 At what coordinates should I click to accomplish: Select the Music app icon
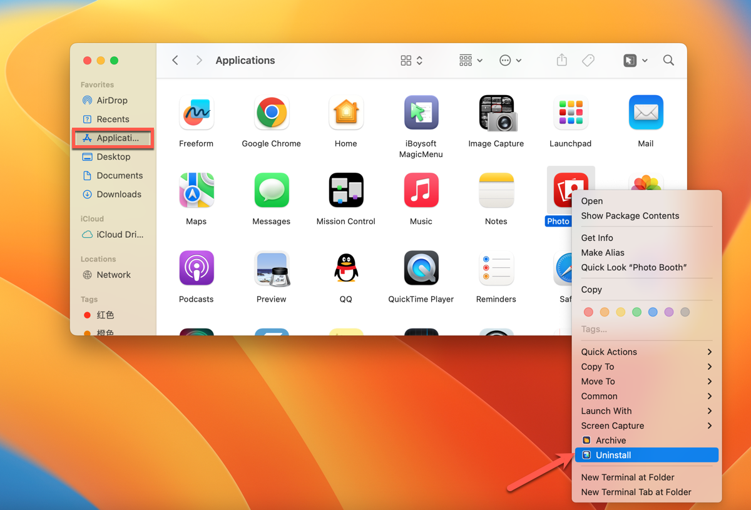pos(421,190)
